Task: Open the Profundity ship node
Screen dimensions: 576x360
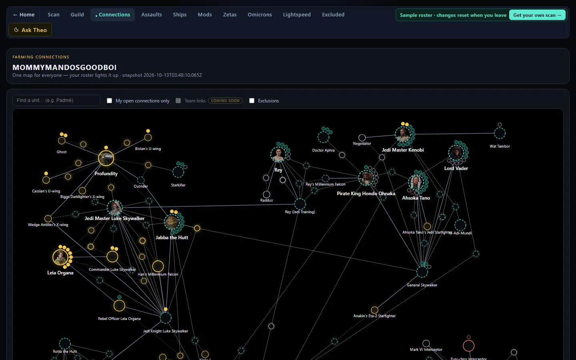Action: click(106, 158)
